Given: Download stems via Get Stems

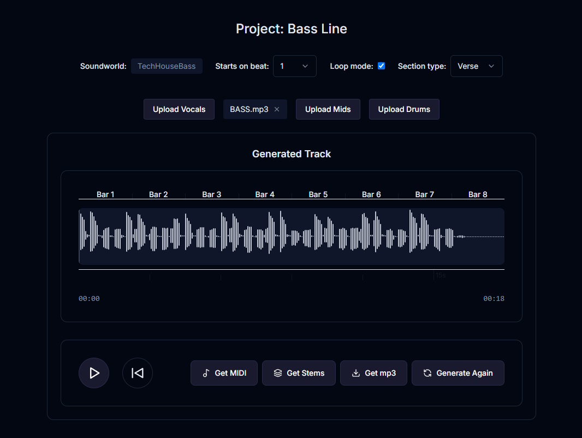Looking at the screenshot, I should point(299,373).
